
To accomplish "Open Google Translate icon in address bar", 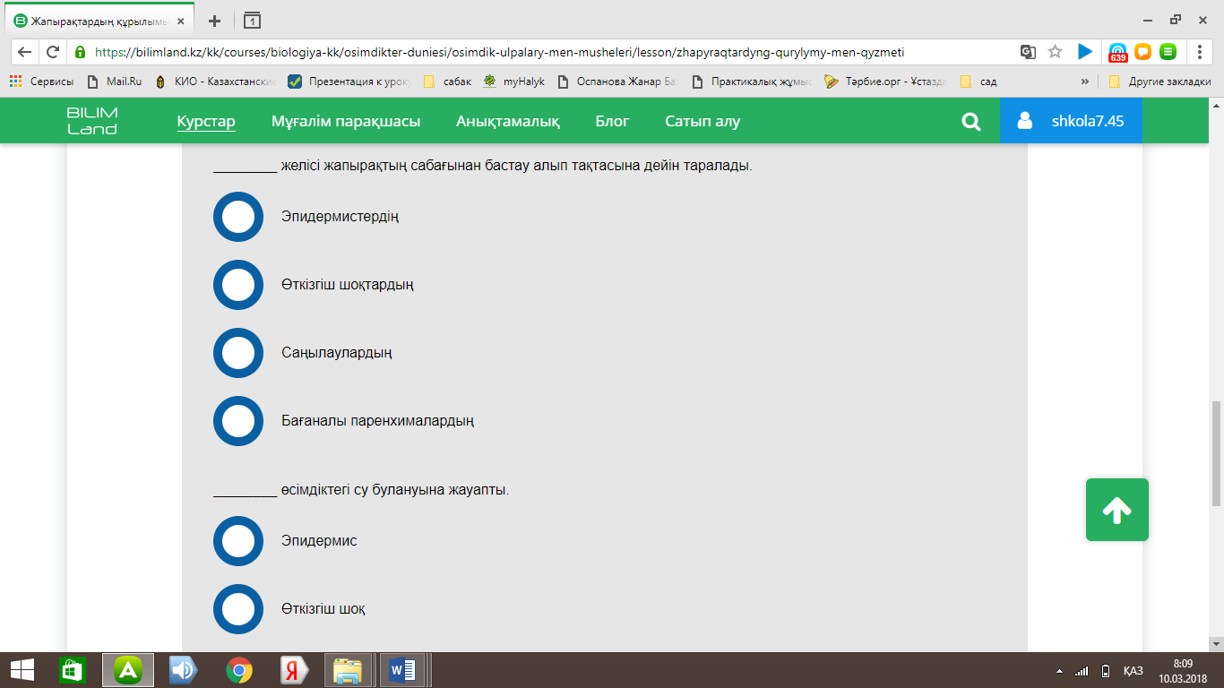I will click(1028, 52).
